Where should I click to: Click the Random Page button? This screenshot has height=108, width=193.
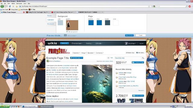click(x=130, y=53)
